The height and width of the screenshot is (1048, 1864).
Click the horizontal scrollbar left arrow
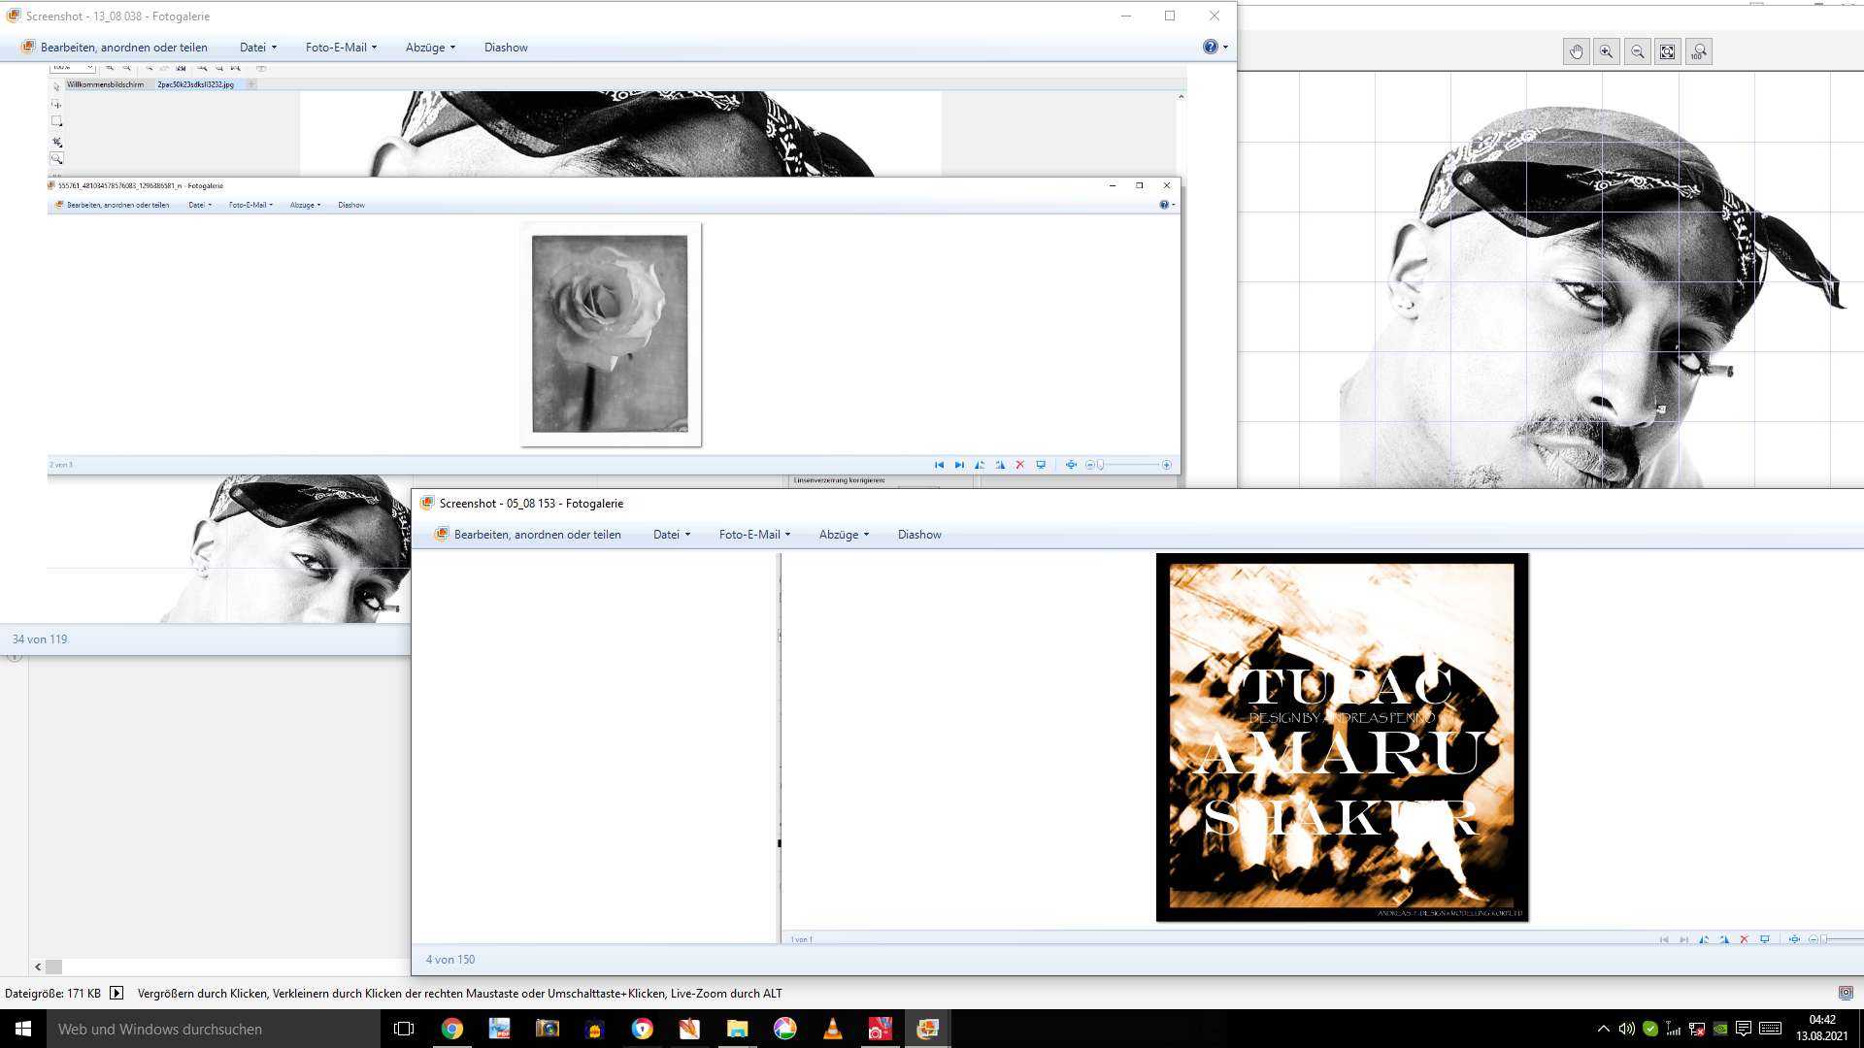(38, 966)
